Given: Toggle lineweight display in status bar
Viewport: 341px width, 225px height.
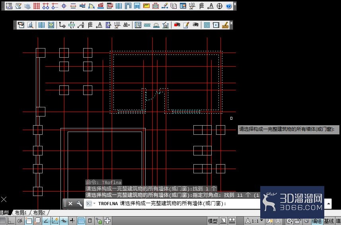Looking at the screenshot, I should click(72, 221).
